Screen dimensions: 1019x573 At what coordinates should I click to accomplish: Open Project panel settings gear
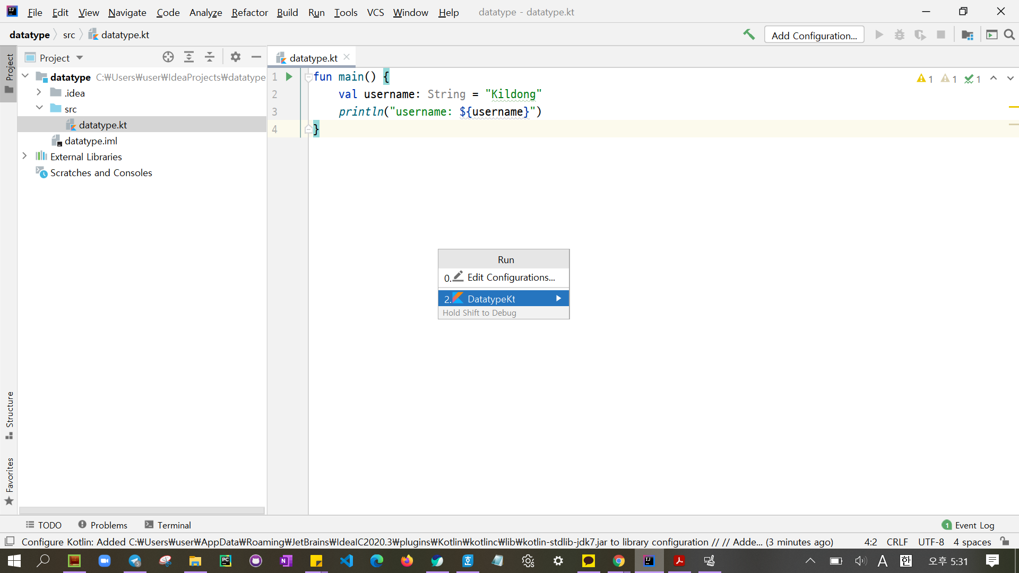(x=236, y=57)
